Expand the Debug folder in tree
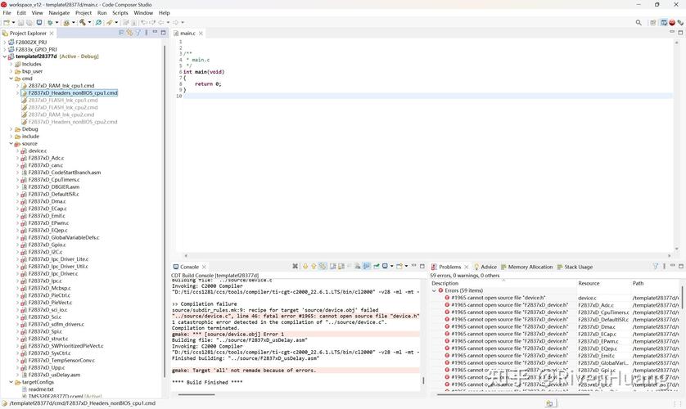Image resolution: width=686 pixels, height=409 pixels. pos(11,129)
